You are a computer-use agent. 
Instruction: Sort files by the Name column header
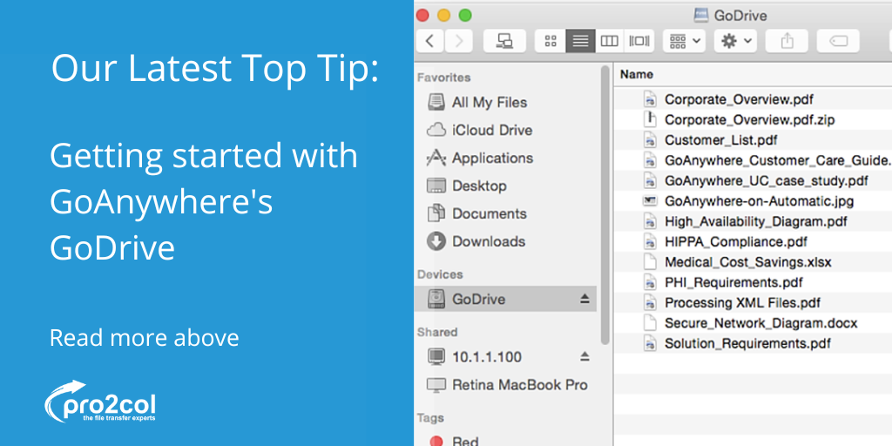pos(637,75)
